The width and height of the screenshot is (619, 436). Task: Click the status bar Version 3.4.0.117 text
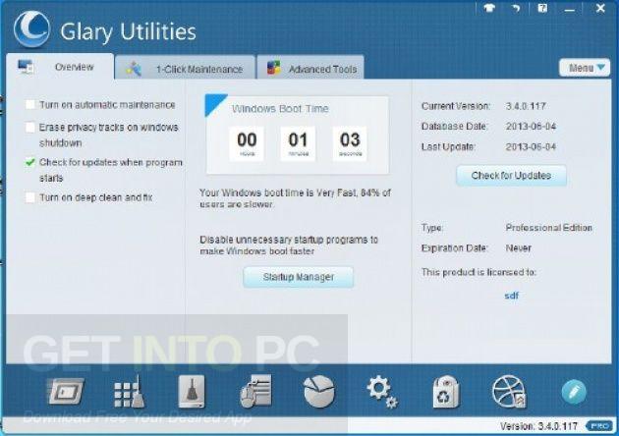[538, 426]
